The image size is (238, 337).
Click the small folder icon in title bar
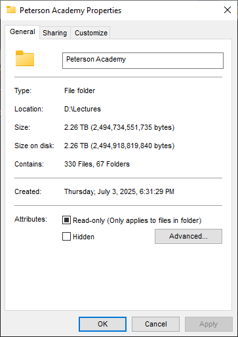pyautogui.click(x=11, y=10)
